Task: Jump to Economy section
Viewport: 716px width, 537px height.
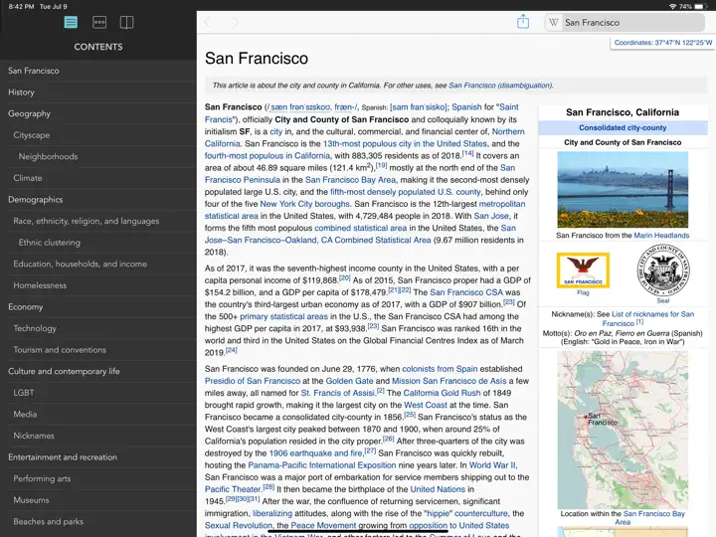Action: click(x=98, y=307)
